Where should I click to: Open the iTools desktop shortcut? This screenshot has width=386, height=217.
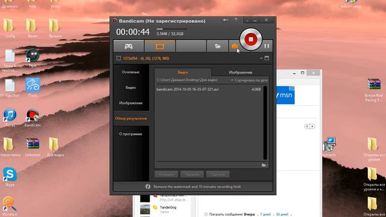[33, 87]
